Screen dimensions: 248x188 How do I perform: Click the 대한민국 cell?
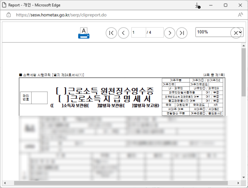tap(182, 105)
